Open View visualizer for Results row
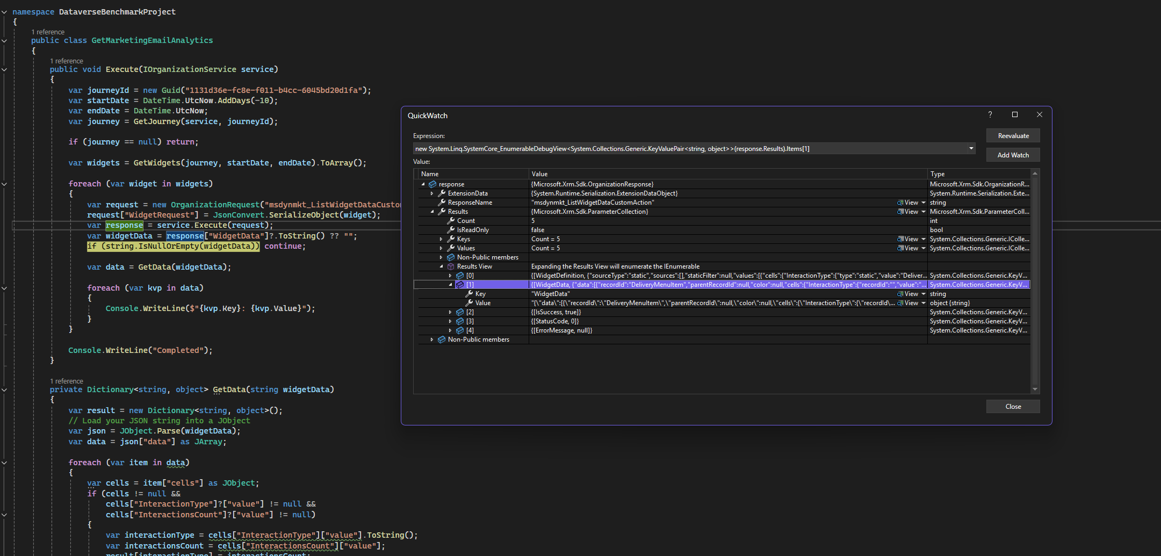 point(908,212)
